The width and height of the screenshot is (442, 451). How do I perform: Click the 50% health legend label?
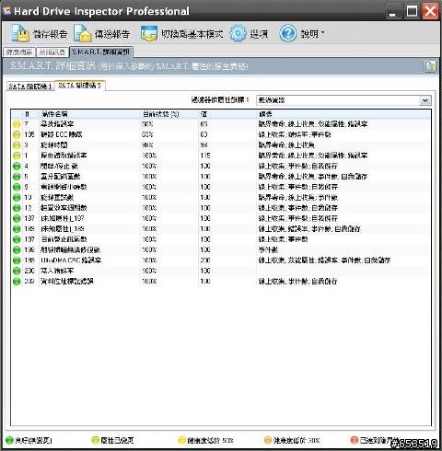tap(210, 441)
